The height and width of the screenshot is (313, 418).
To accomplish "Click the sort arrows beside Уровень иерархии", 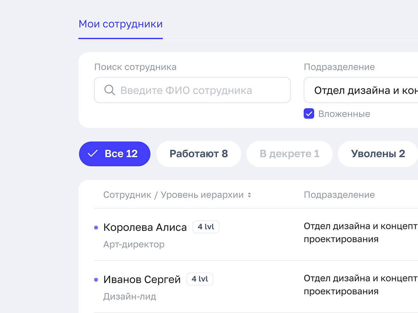I will (249, 195).
